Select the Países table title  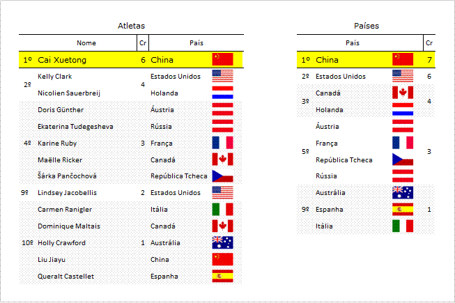coord(367,26)
